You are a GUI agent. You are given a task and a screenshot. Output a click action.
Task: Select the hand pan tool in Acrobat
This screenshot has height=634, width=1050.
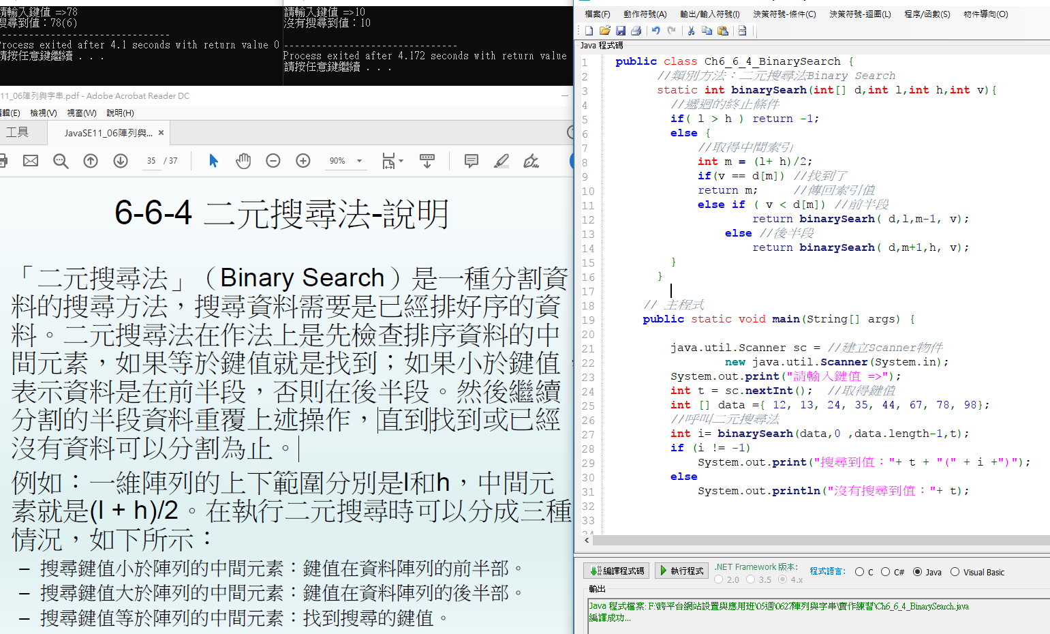tap(243, 161)
